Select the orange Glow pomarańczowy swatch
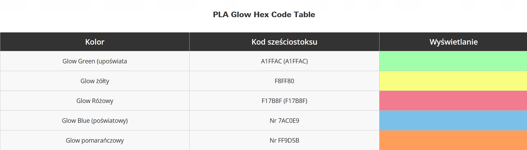 click(x=453, y=140)
